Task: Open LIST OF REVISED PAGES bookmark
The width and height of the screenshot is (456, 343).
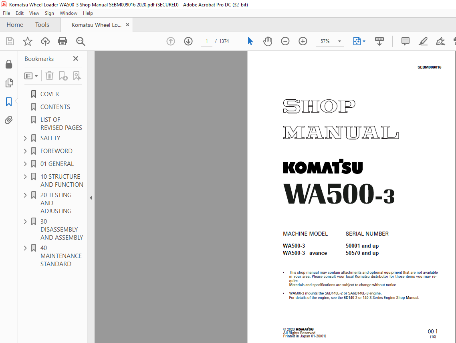Action: [61, 124]
